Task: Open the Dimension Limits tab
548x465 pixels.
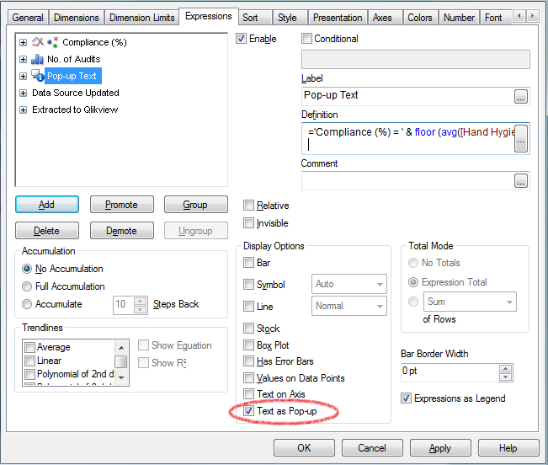Action: coord(142,18)
